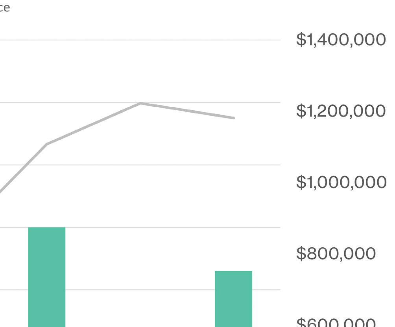
Task: Select the gridline passing through the line's peak
Action: [x=140, y=102]
